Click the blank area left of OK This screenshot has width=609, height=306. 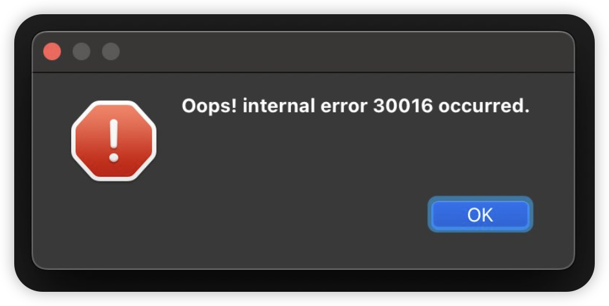point(292,214)
